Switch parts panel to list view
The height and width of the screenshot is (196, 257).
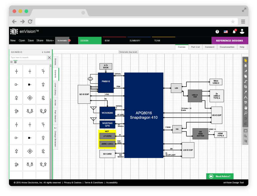[x=11, y=62]
